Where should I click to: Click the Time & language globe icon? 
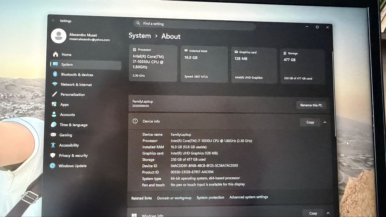point(53,124)
